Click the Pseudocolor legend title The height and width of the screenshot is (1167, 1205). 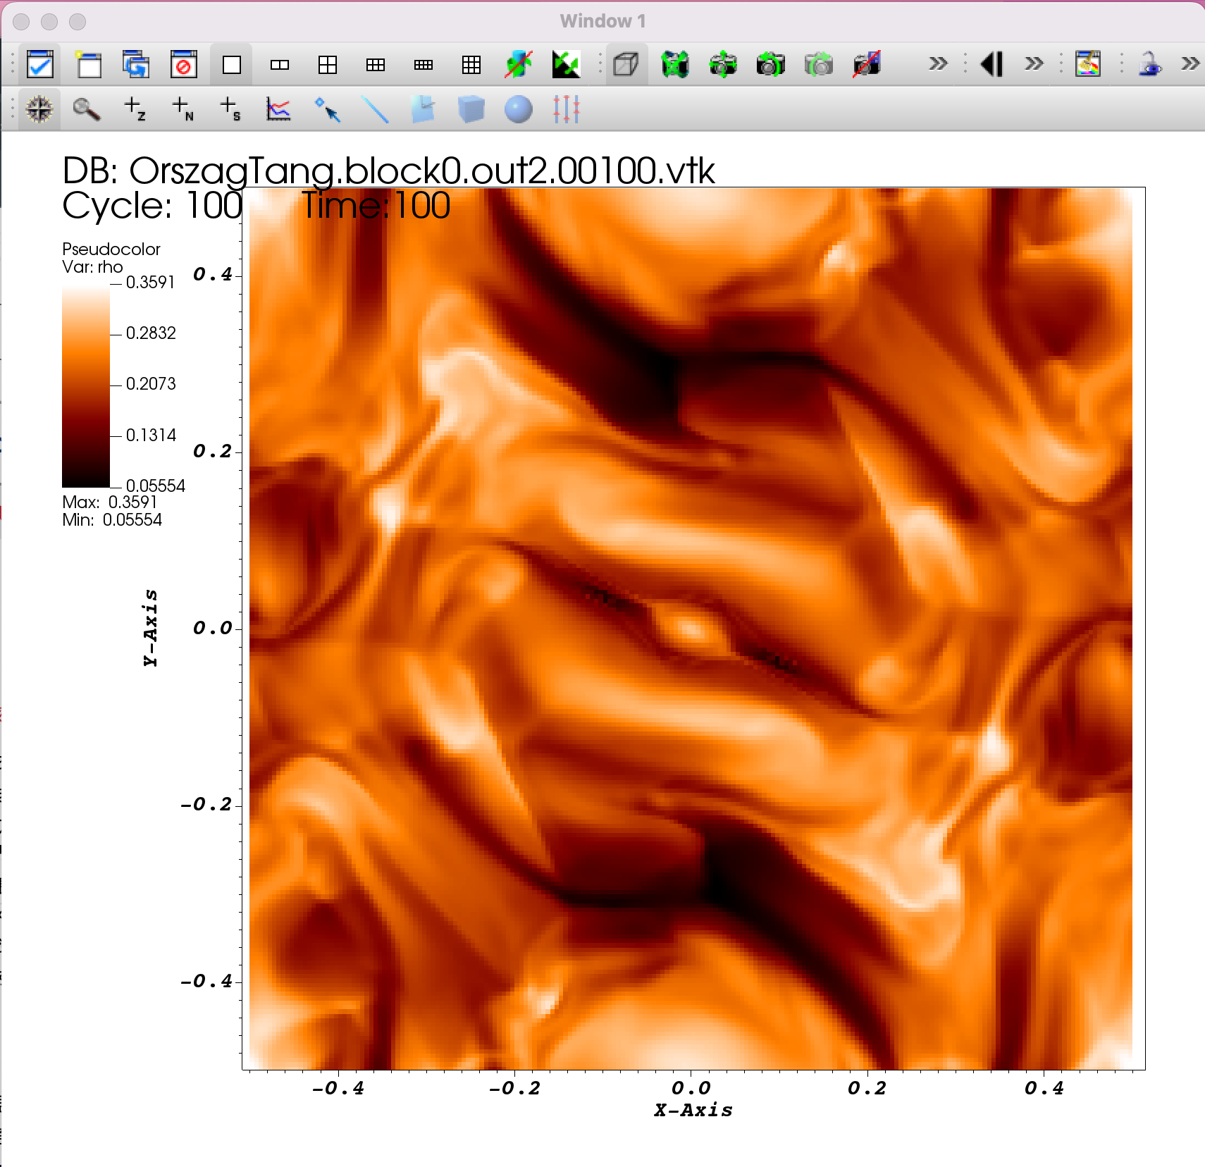pos(111,249)
